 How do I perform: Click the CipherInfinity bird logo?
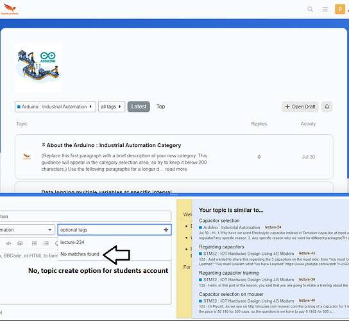(x=10, y=10)
